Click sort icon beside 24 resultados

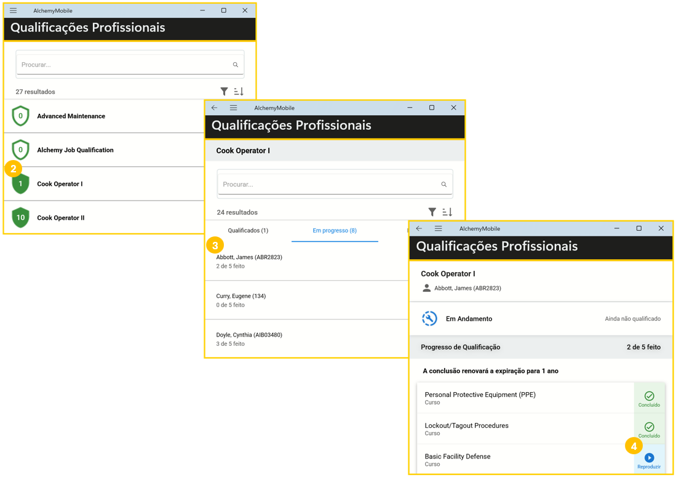pos(447,212)
